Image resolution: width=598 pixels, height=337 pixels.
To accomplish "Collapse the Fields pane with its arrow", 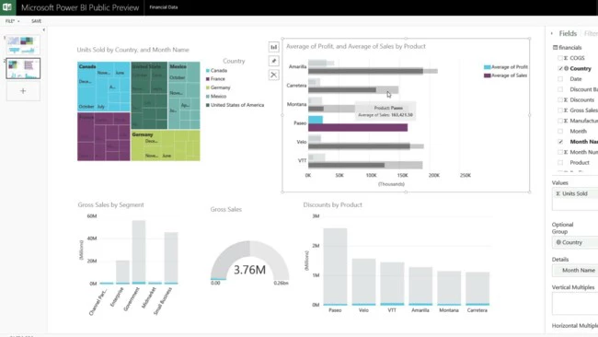I will coord(552,33).
